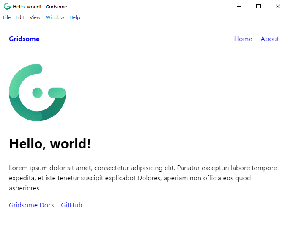288x229 pixels.
Task: Click the 'Hello, world!' heading
Action: point(50,143)
